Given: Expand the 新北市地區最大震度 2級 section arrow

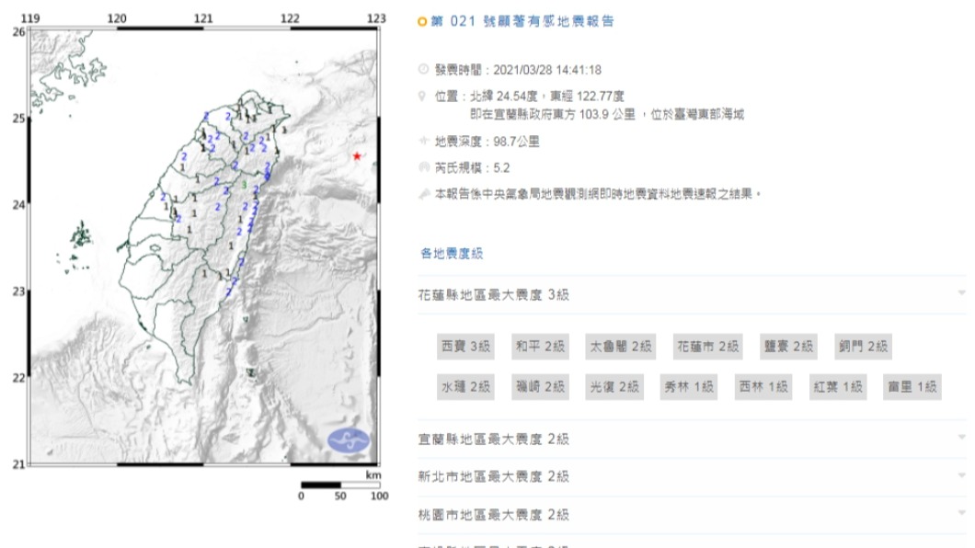Looking at the screenshot, I should [961, 476].
